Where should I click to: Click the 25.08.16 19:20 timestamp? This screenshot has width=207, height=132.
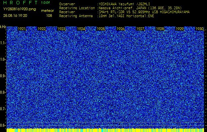[x=15, y=16]
